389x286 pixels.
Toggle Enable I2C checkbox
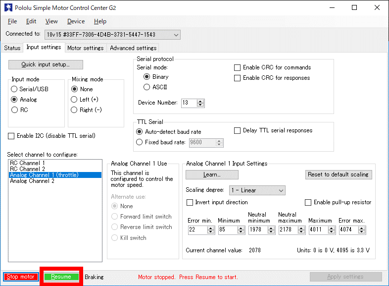click(51, 136)
